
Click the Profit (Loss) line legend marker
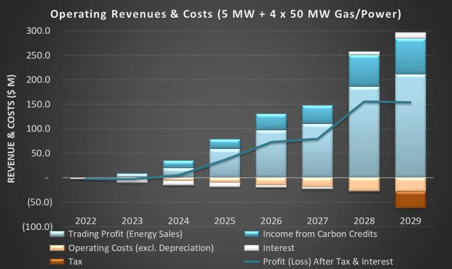(x=251, y=262)
